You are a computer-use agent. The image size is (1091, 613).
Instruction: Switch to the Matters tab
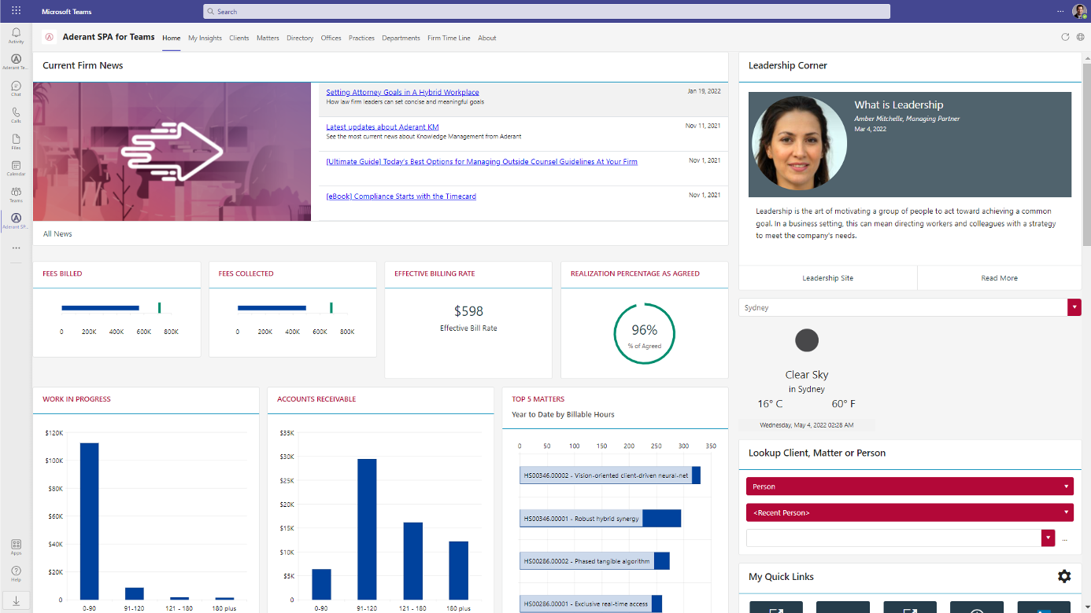269,38
